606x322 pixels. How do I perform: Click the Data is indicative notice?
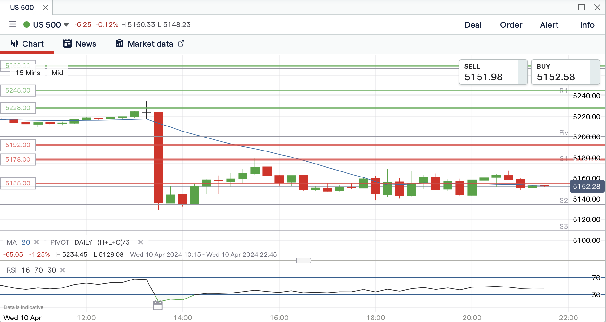click(23, 307)
